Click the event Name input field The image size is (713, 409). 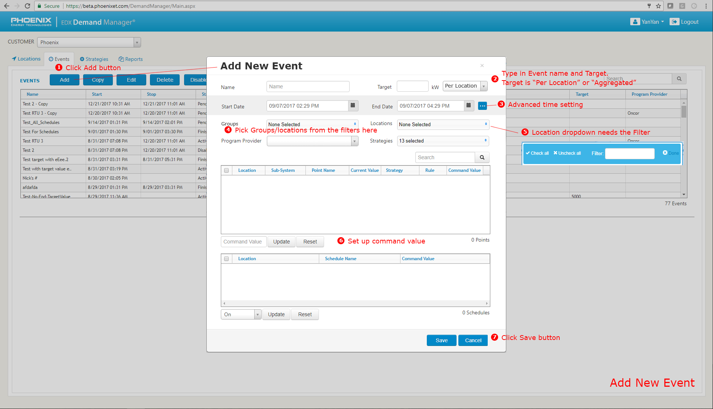[x=308, y=86]
